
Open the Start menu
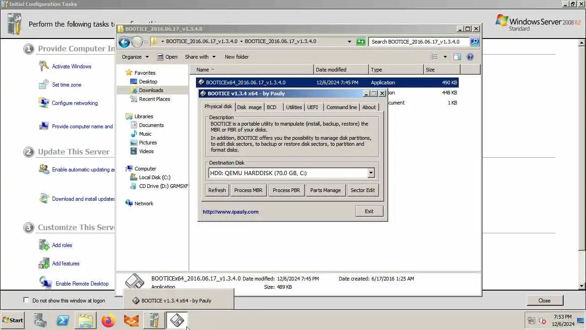pos(12,320)
